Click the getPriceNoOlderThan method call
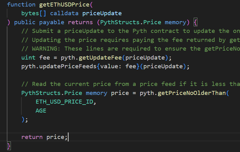240x152 pixels. [192, 93]
